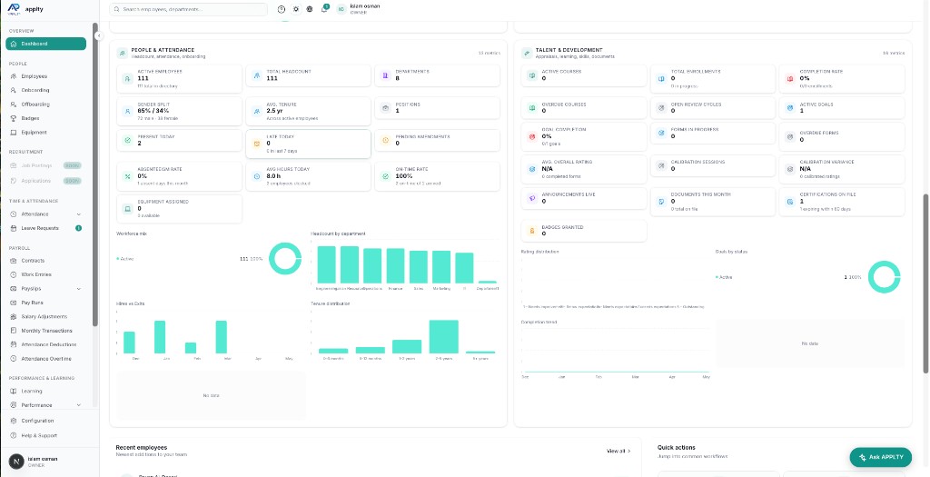The image size is (930, 477).
Task: Expand the Performance submenu chevron
Action: coord(79,405)
